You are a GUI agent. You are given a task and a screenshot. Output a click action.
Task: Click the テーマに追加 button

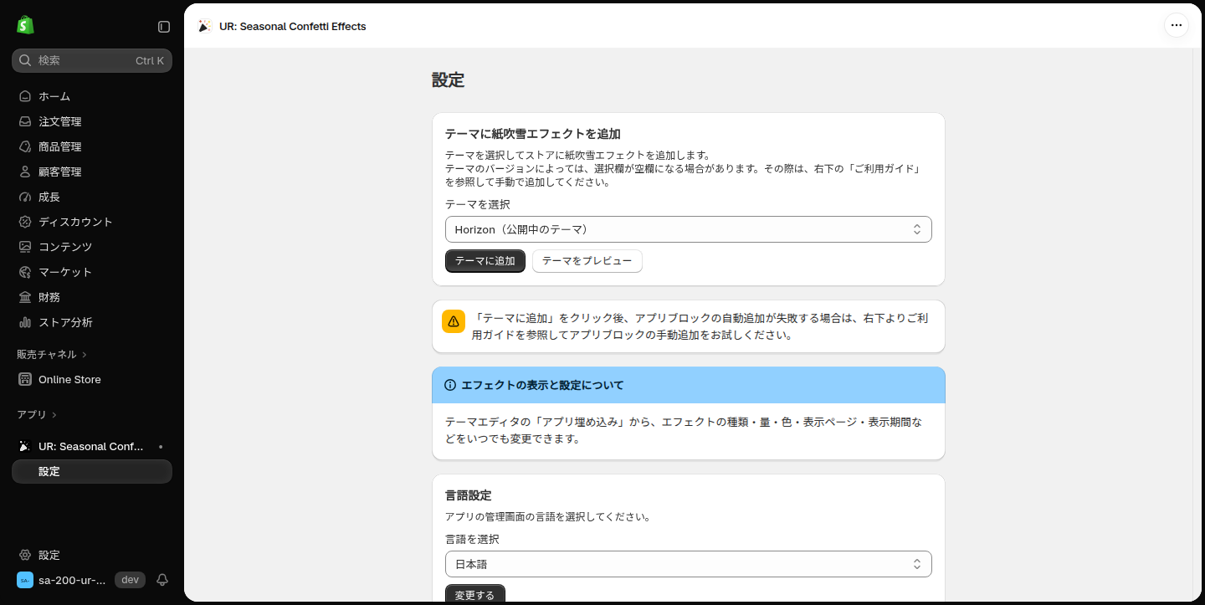point(485,261)
